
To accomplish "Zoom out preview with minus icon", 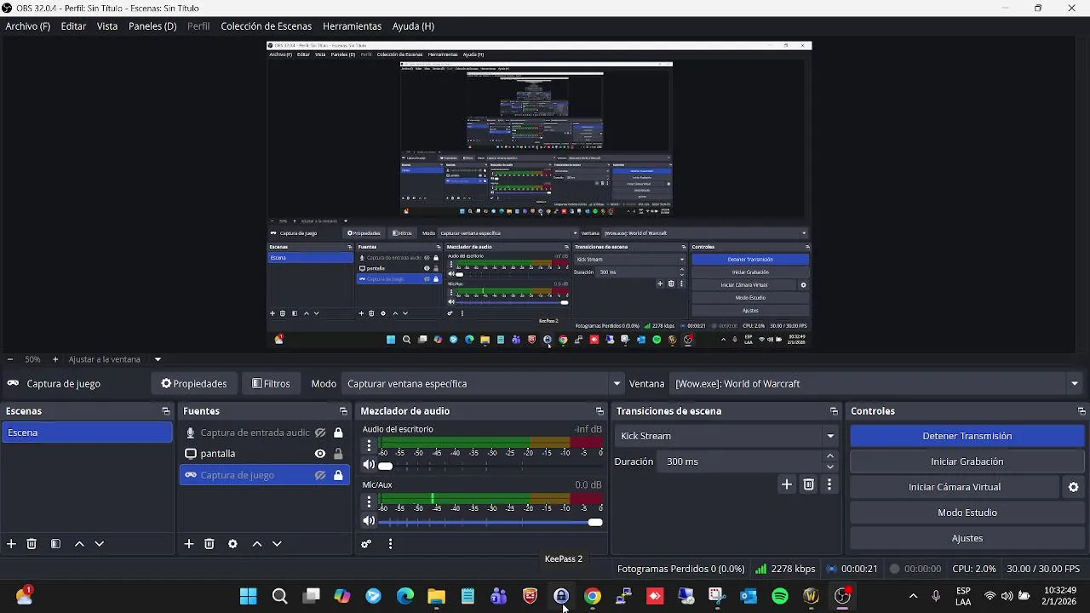I will 9,359.
